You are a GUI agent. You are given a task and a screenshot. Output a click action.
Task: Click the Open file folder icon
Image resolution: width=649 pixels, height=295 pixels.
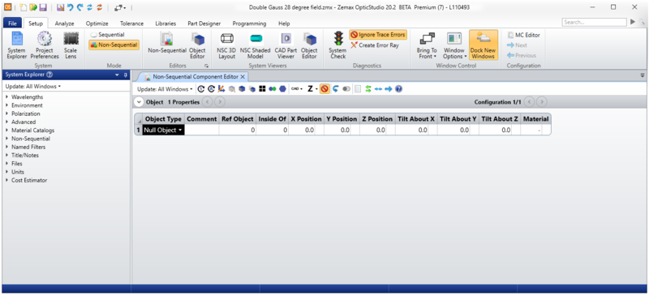tap(33, 7)
